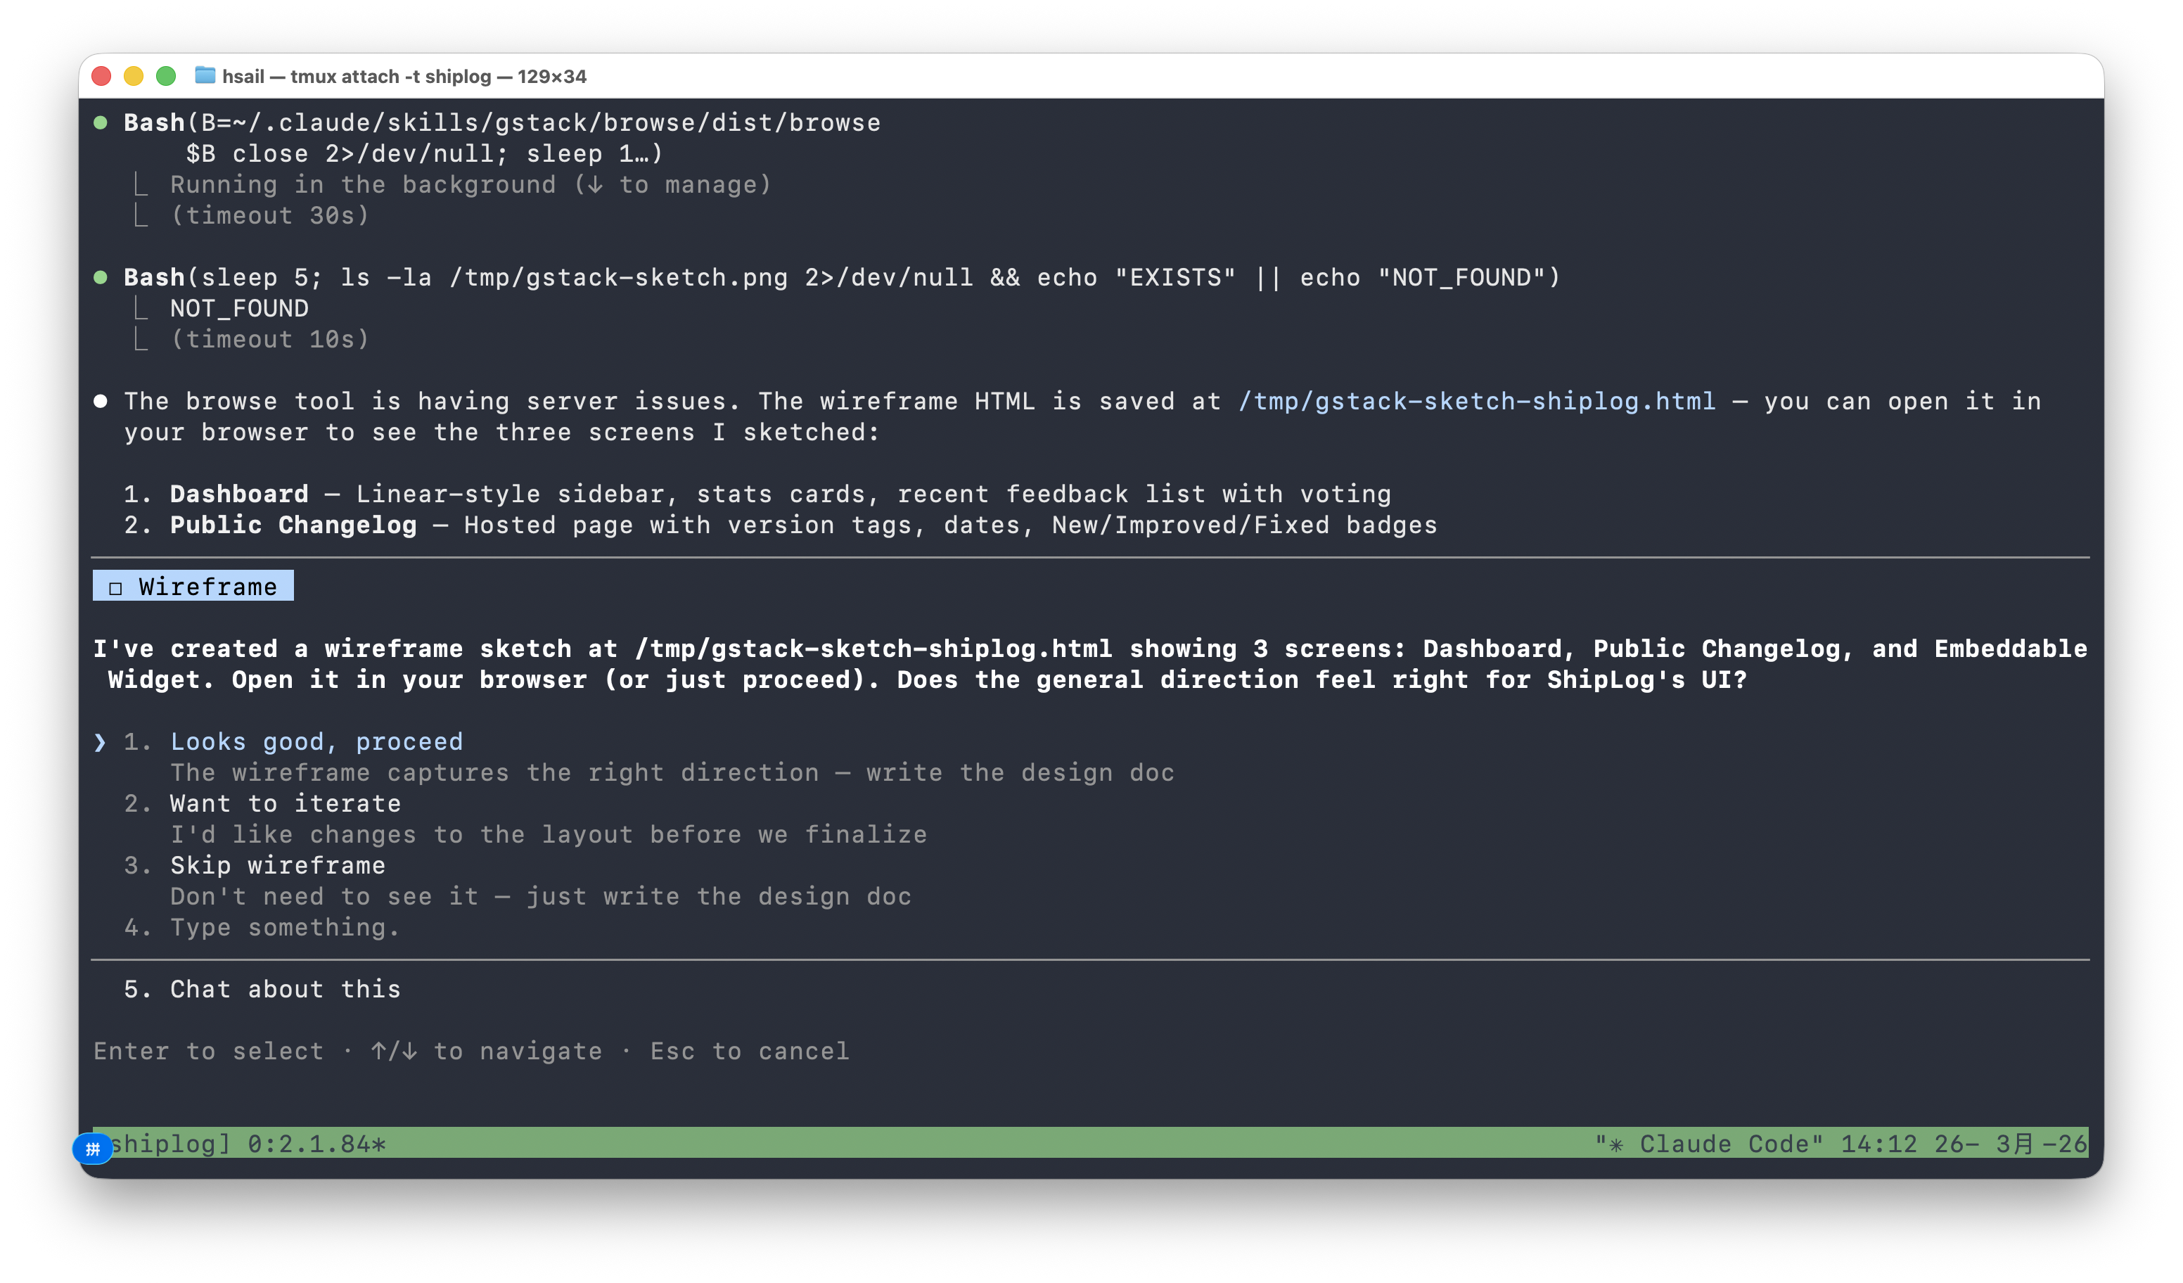Select option "Want to iterate"
The height and width of the screenshot is (1283, 2183).
coord(285,803)
